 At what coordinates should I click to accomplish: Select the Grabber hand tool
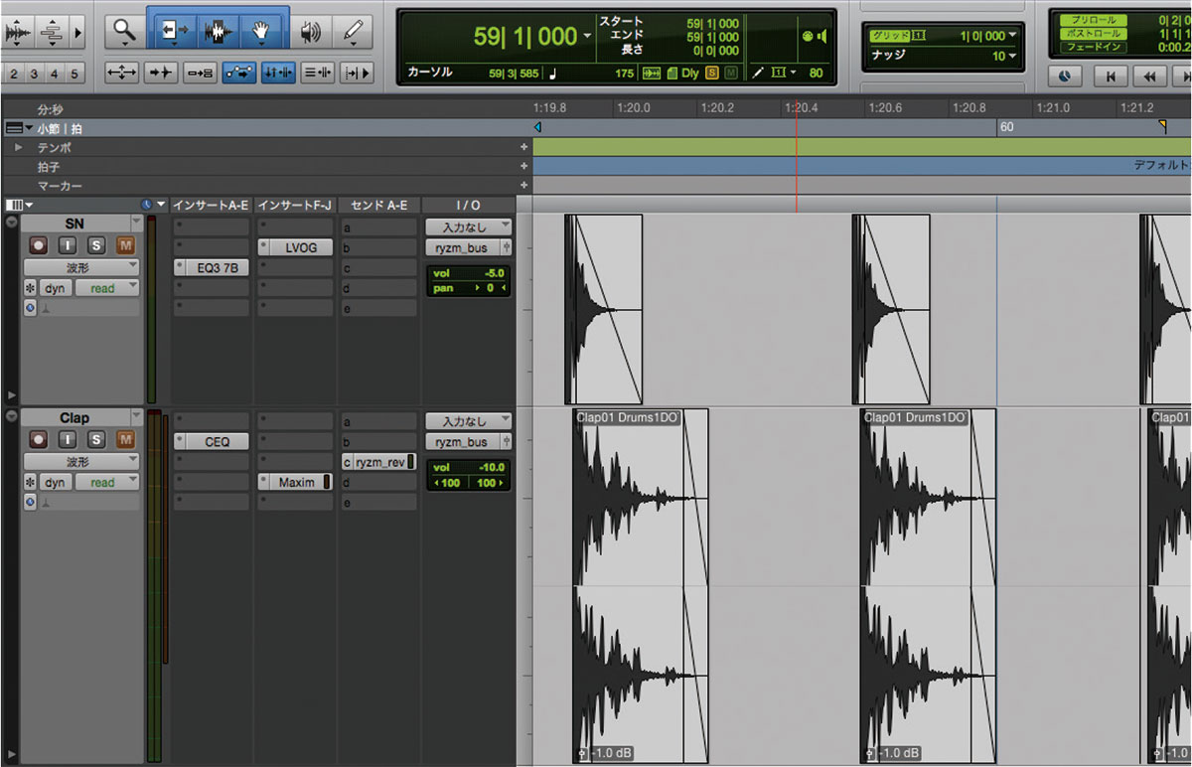click(x=262, y=32)
